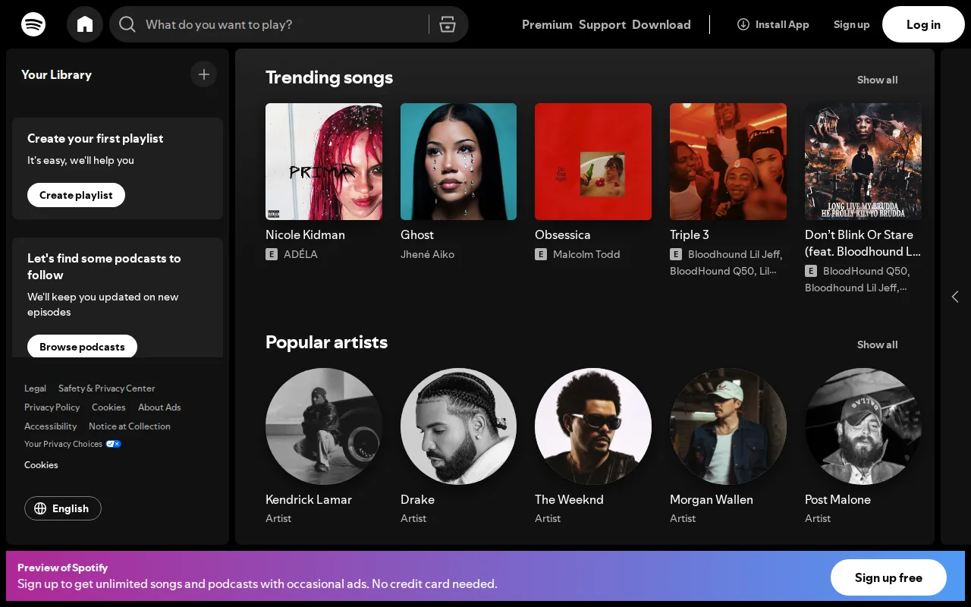Open Kendrick Lamar artist photo
Screen dimensions: 971x607
324,426
